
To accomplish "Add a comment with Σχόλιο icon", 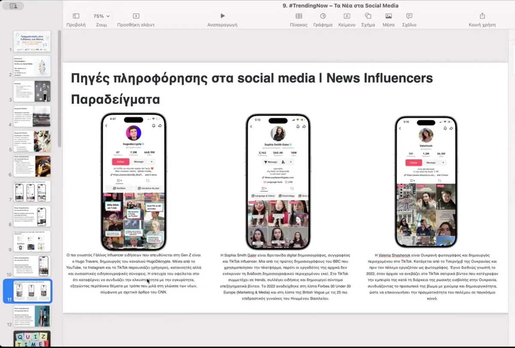I will click(x=409, y=16).
